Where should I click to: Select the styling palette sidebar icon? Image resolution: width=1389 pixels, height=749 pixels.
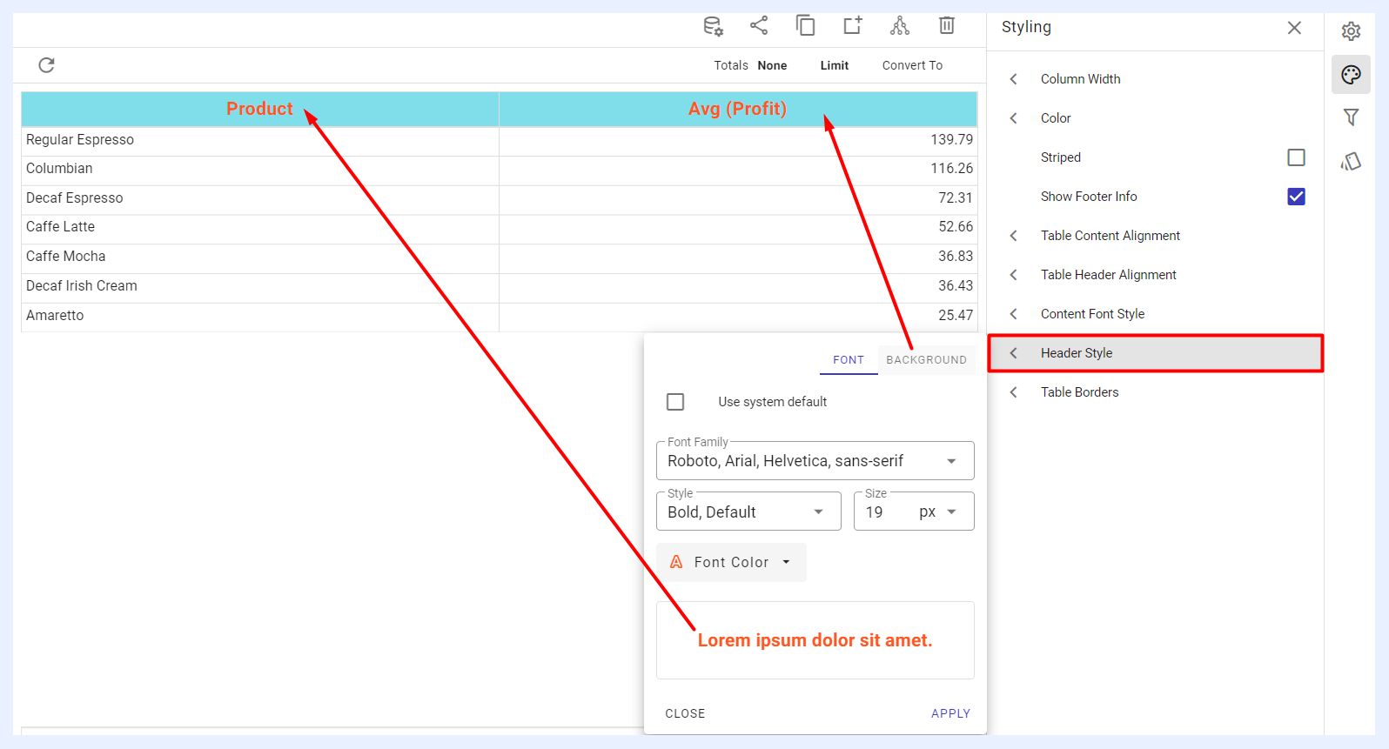(1351, 75)
